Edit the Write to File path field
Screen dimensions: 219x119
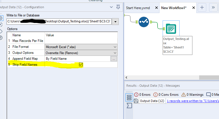(59, 21)
